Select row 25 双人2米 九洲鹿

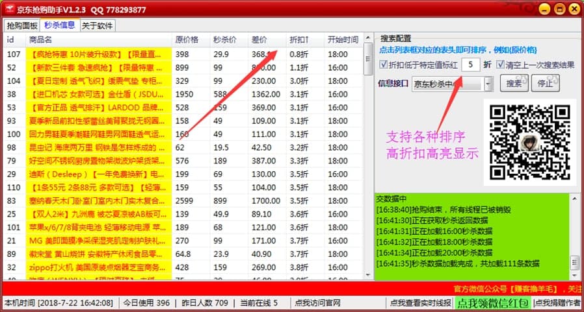pyautogui.click(x=183, y=214)
